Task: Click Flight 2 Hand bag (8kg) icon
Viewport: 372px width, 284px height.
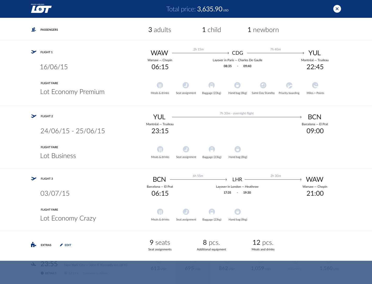Action: (238, 149)
